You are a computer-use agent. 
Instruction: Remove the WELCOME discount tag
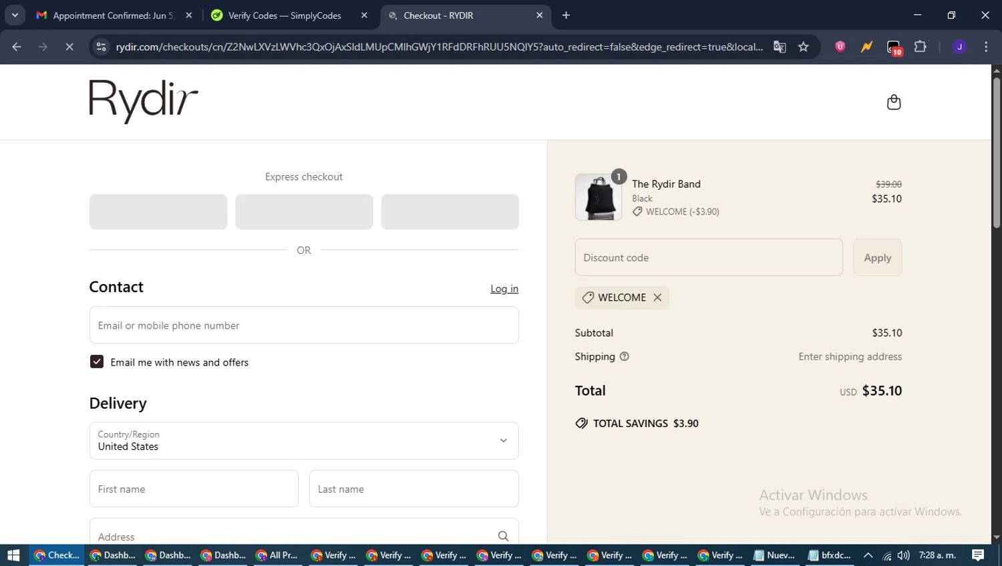click(x=657, y=297)
